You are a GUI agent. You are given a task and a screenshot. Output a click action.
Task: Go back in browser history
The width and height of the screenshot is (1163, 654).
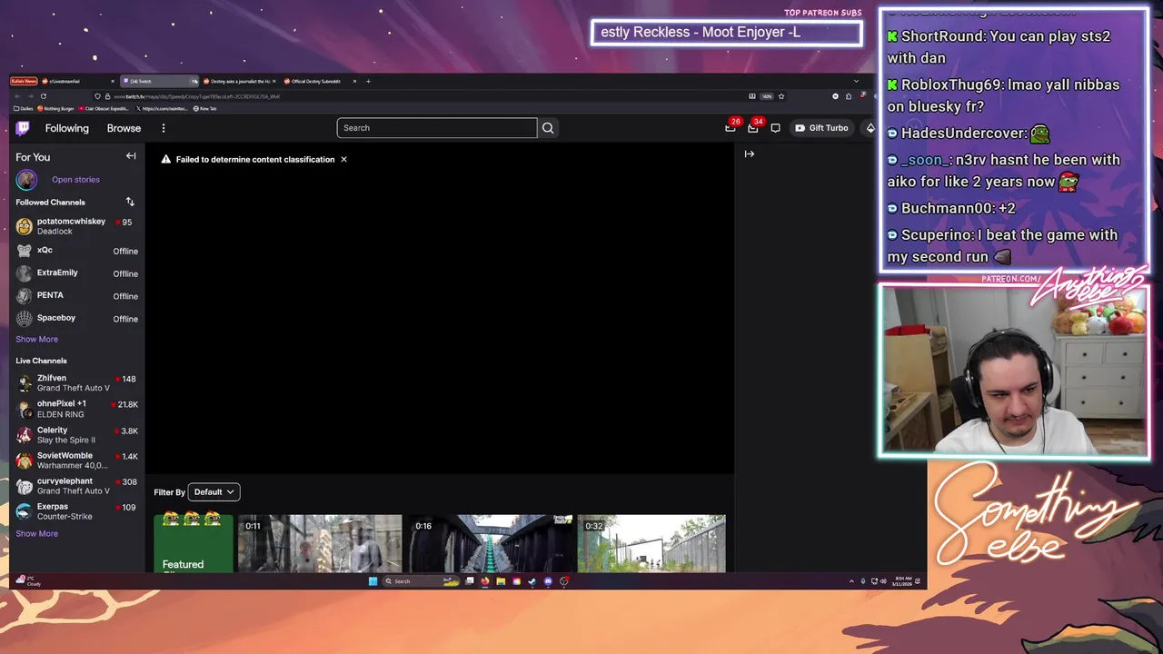tap(17, 96)
